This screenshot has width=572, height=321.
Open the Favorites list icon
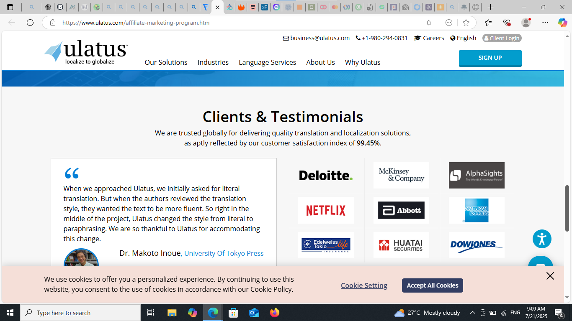click(488, 23)
